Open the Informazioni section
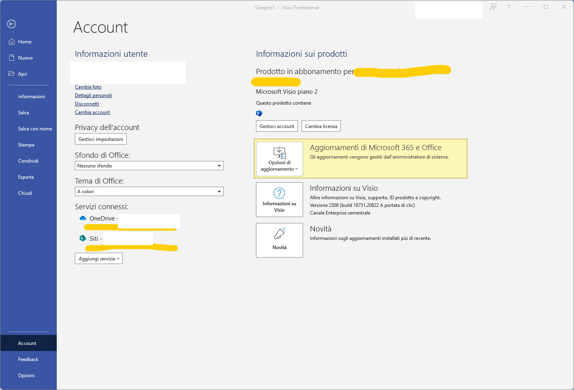 click(x=29, y=97)
